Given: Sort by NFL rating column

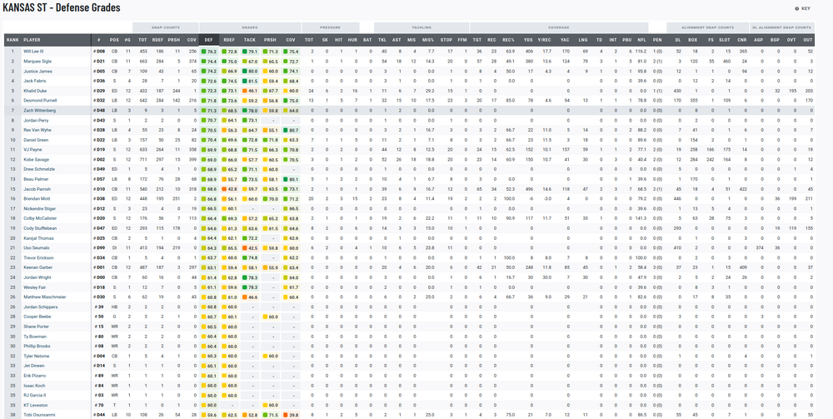Looking at the screenshot, I should (x=640, y=39).
